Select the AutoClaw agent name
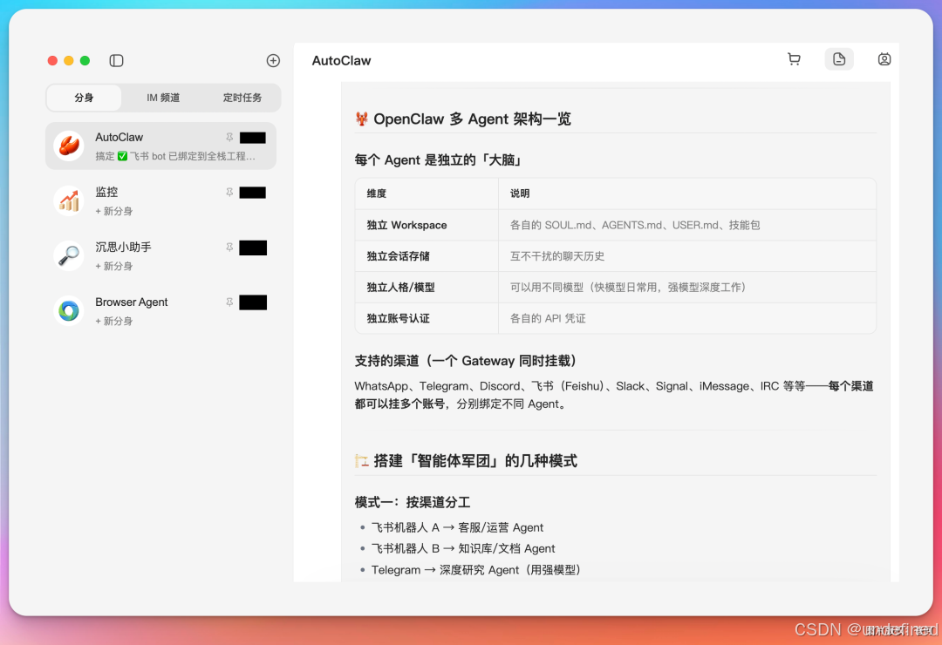Image resolution: width=942 pixels, height=645 pixels. point(119,138)
